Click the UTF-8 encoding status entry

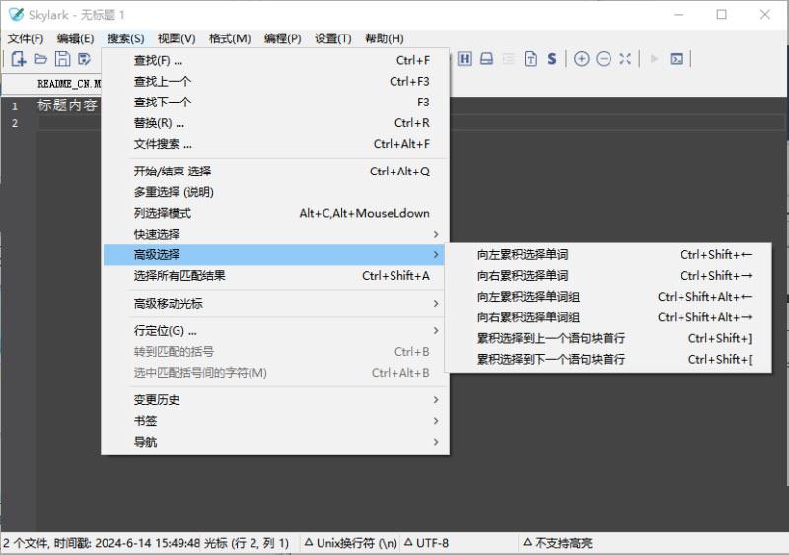[x=432, y=543]
